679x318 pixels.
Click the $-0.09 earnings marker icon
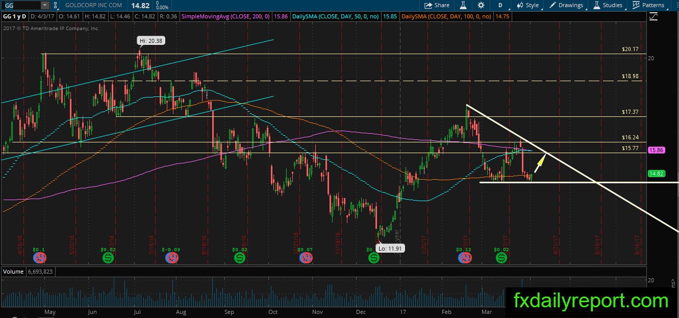[173, 258]
